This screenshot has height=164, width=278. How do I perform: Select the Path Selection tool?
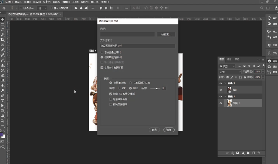pyautogui.click(x=3, y=106)
